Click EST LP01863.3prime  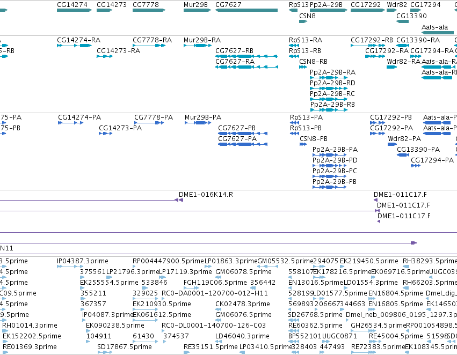pyautogui.click(x=231, y=261)
